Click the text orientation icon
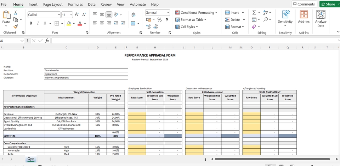 pos(116,14)
